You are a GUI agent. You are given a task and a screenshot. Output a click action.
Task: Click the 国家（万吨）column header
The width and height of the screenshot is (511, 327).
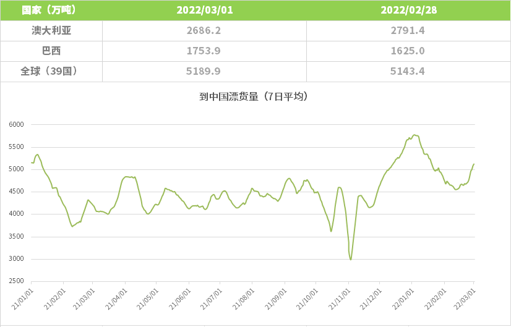[51, 10]
